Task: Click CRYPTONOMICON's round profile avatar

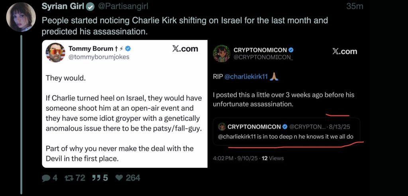Action: [222, 53]
